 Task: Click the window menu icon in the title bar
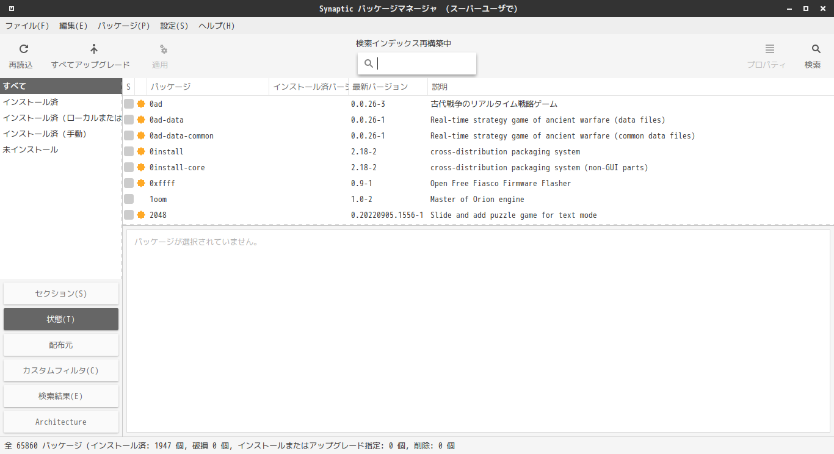12,9
